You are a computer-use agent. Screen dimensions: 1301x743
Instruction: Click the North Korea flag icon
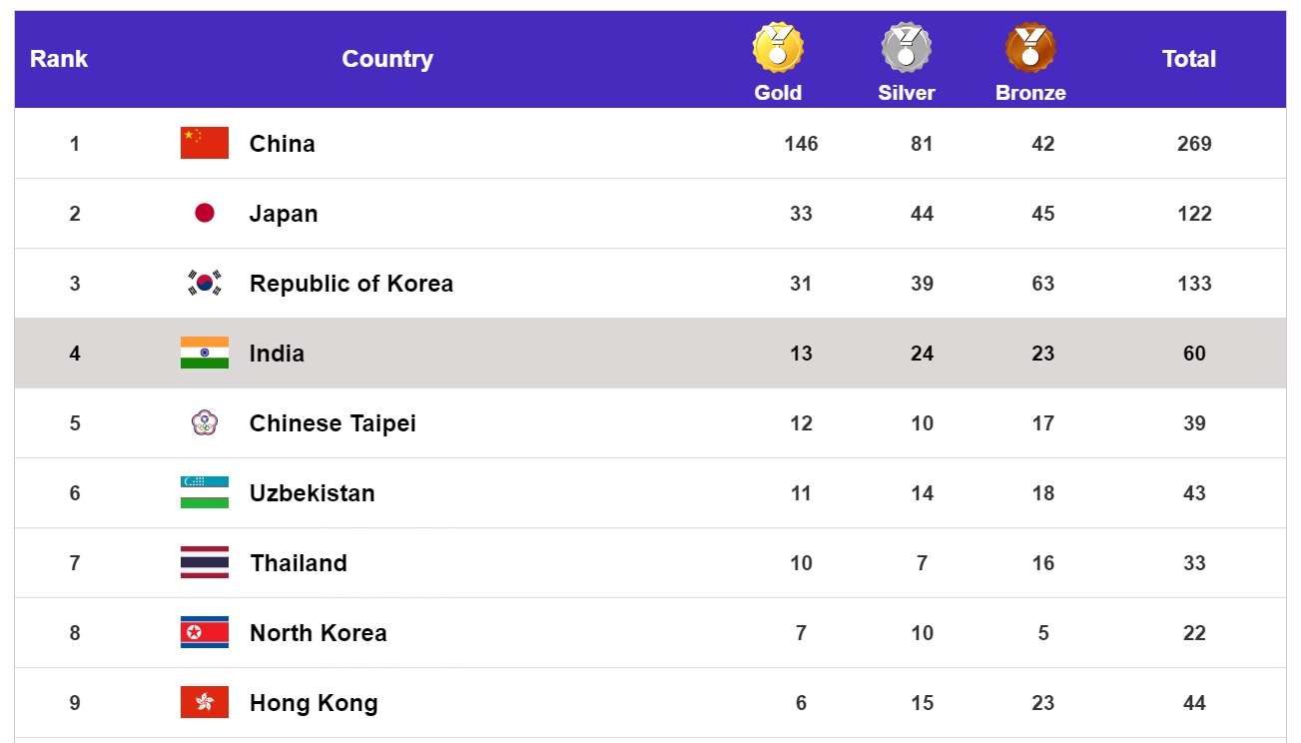[x=205, y=632]
